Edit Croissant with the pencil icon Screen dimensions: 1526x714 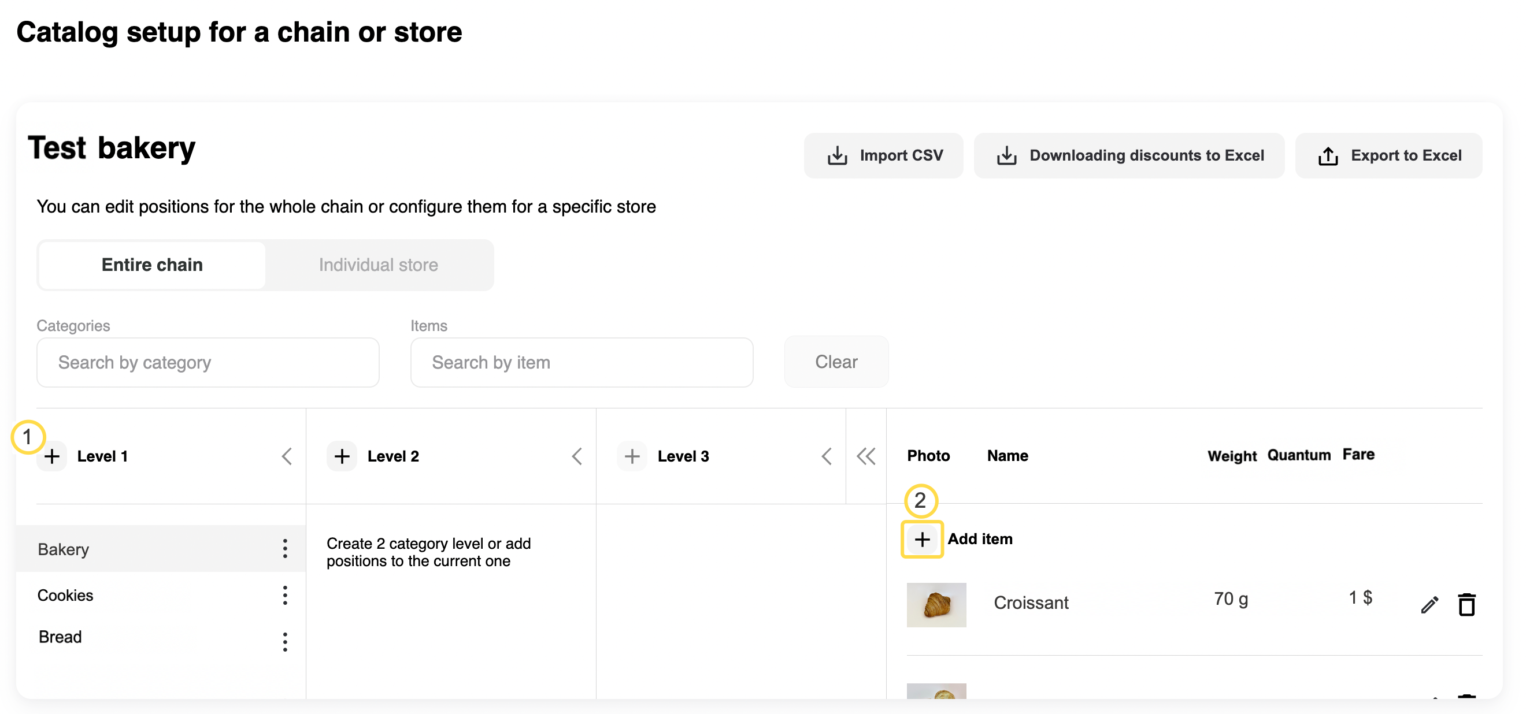pyautogui.click(x=1429, y=604)
